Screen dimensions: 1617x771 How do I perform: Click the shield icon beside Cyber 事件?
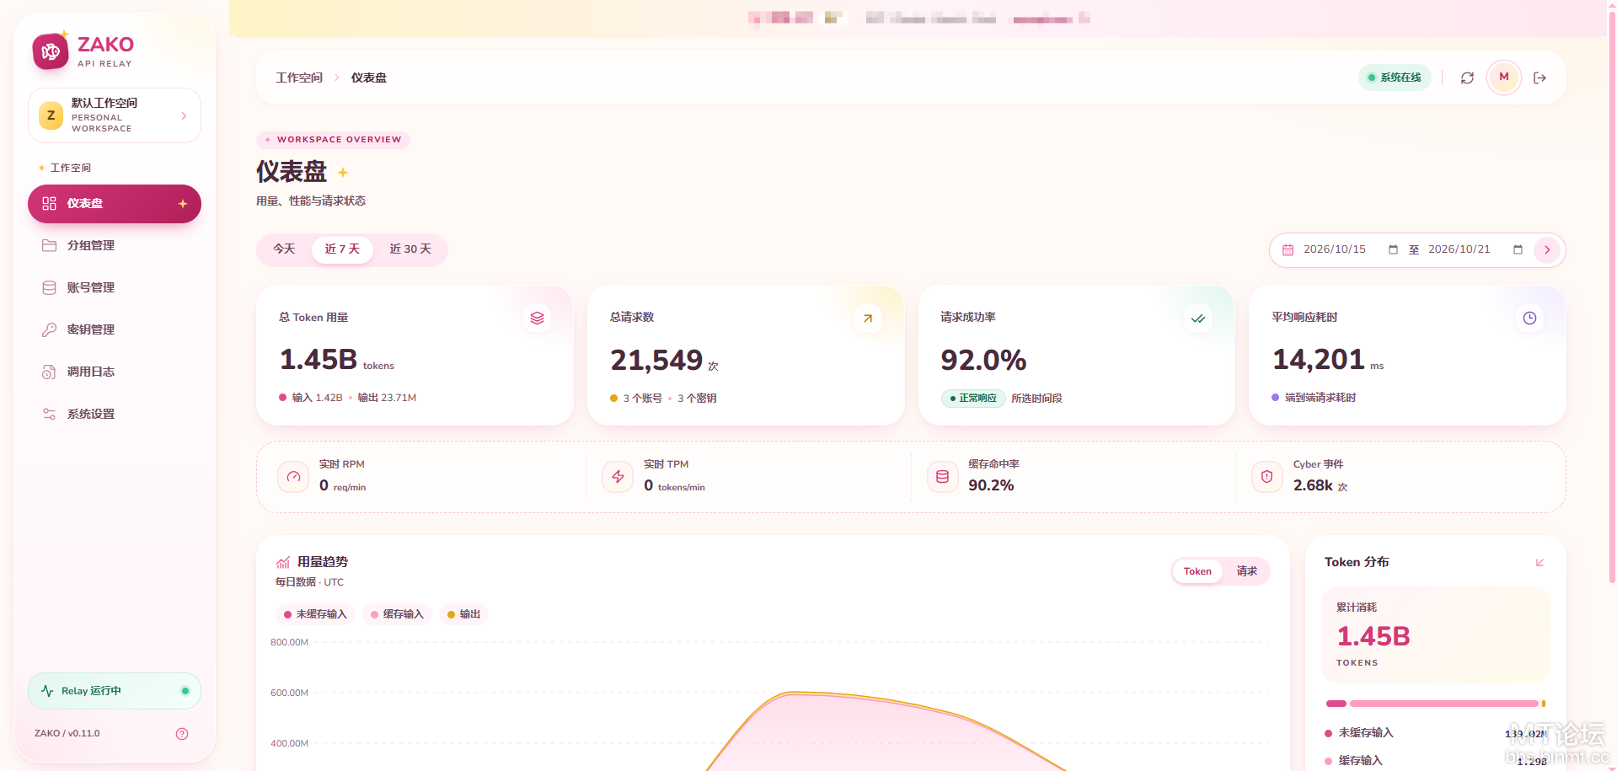pyautogui.click(x=1266, y=477)
